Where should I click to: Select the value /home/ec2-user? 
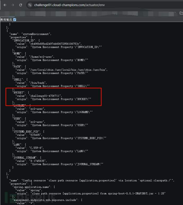click(41, 57)
